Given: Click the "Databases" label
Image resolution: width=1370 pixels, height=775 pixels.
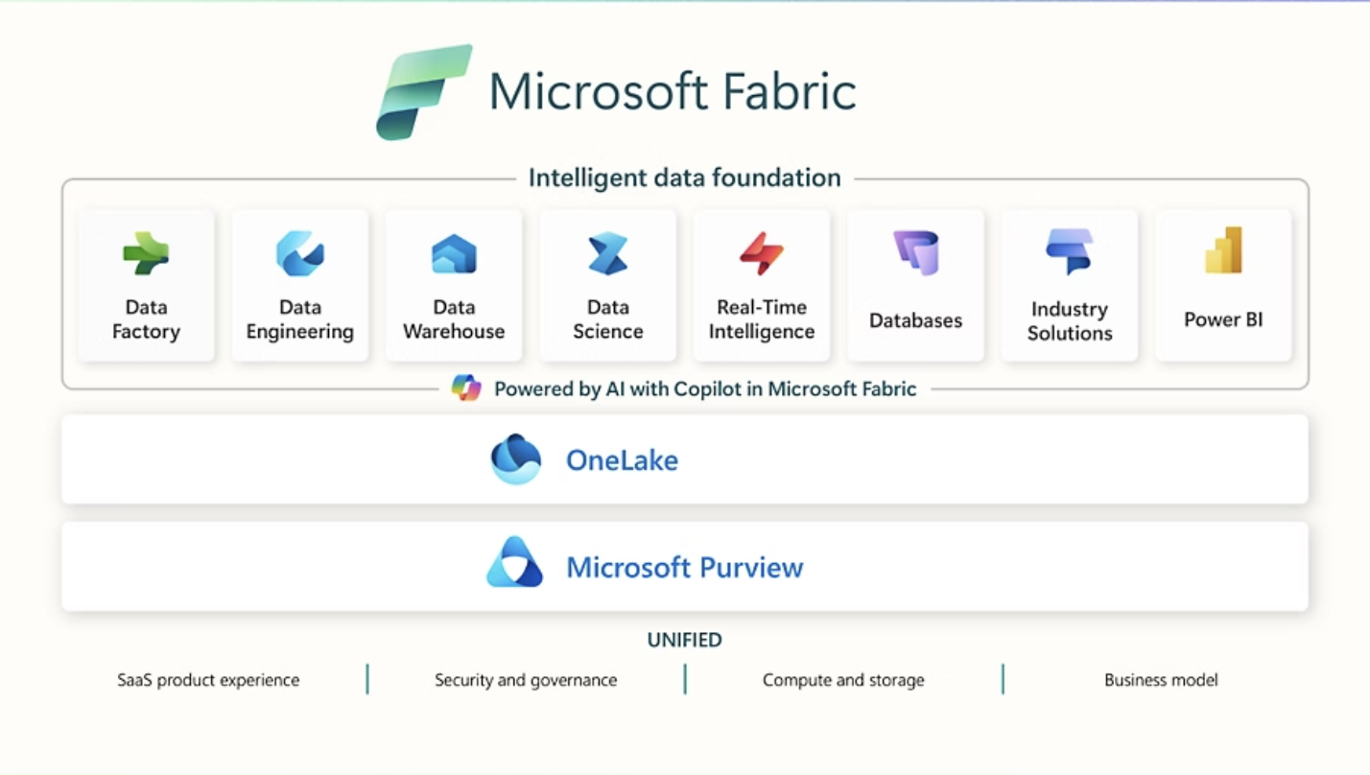Looking at the screenshot, I should pos(916,320).
